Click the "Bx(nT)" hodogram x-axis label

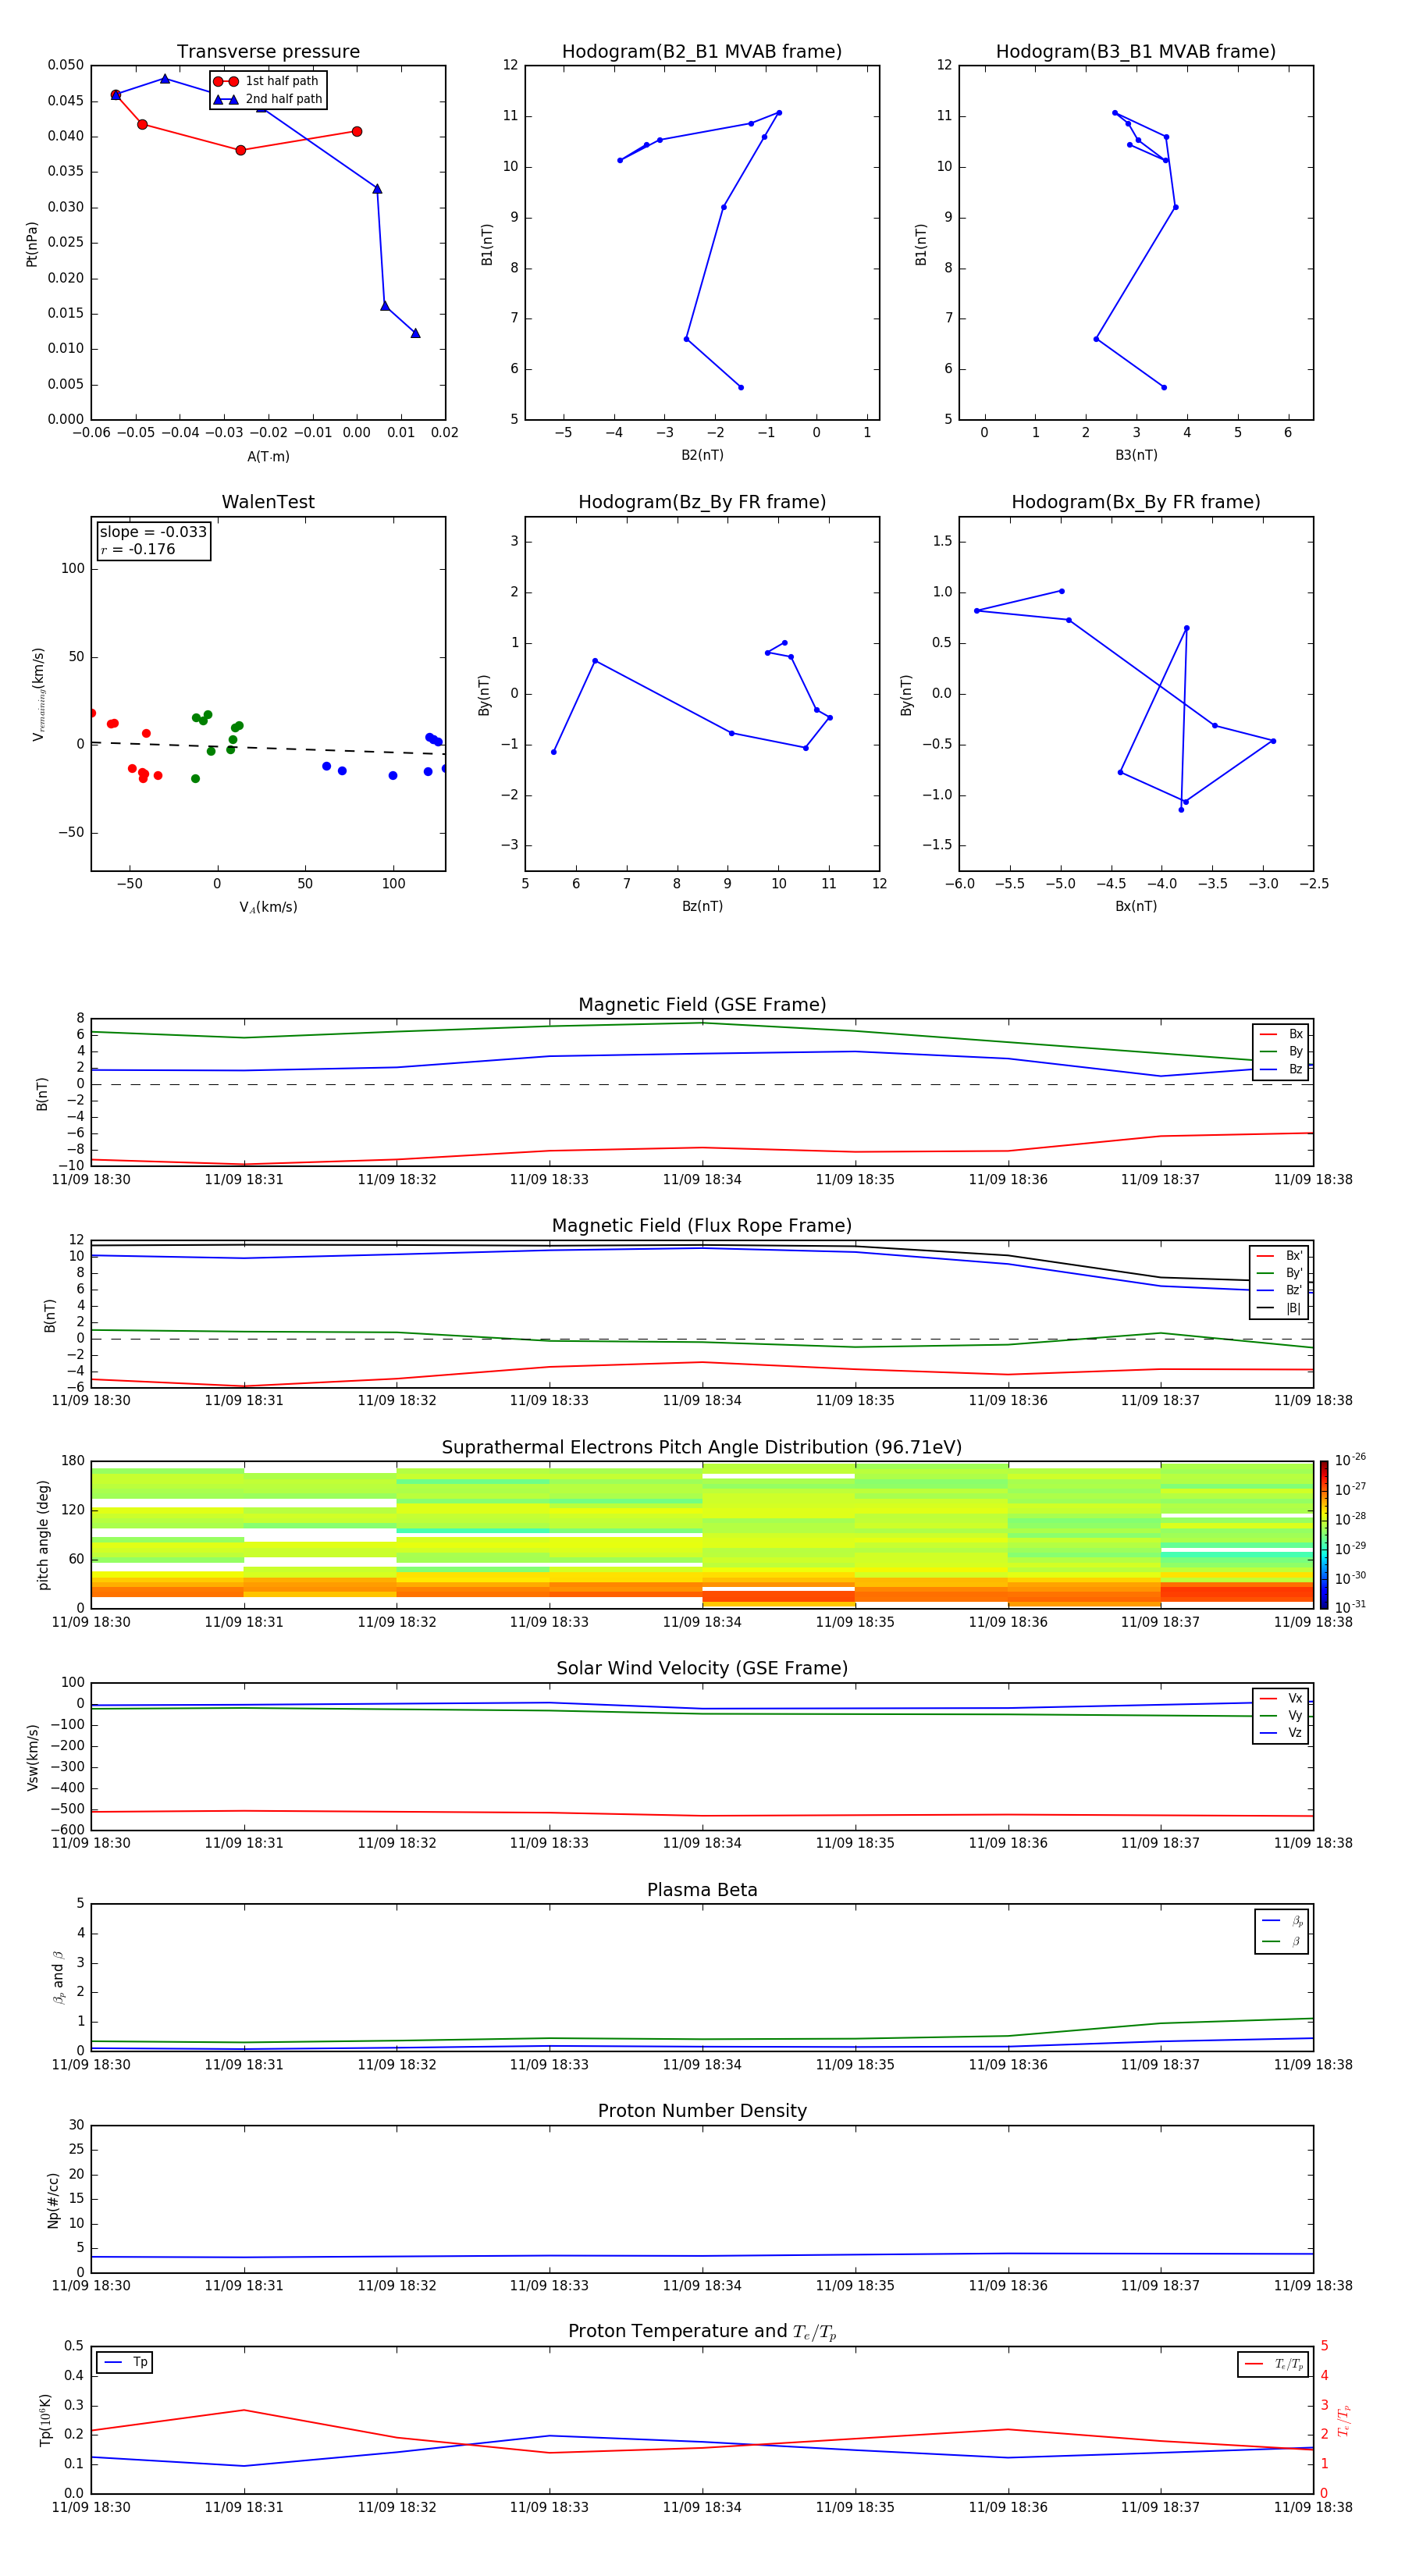(1136, 906)
